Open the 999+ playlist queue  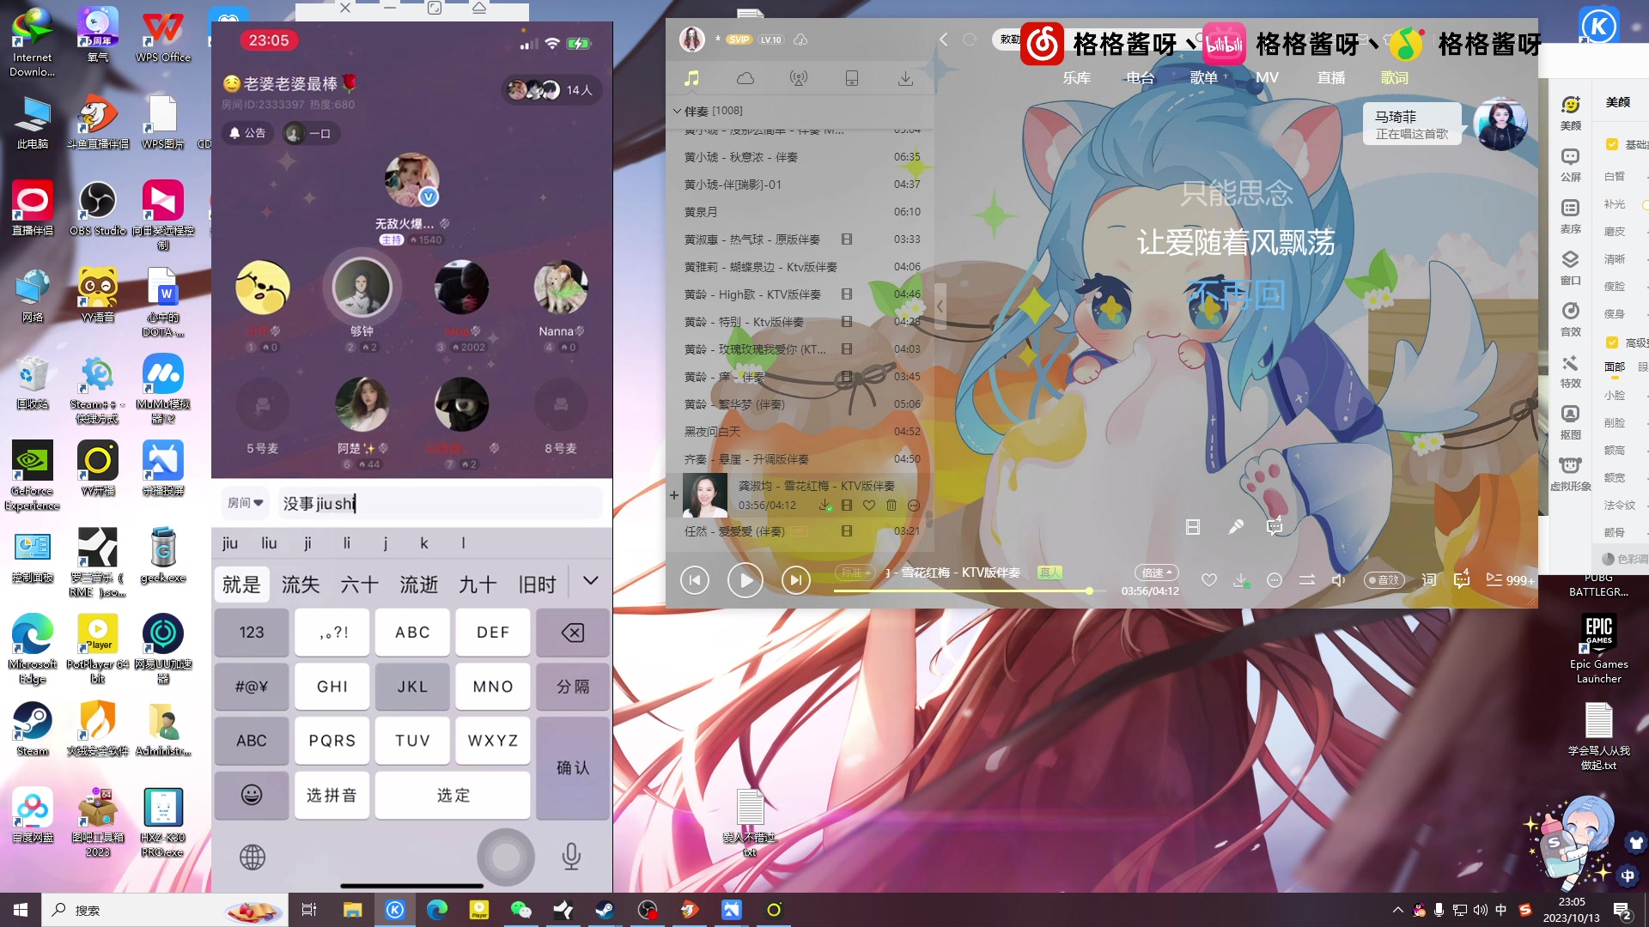click(1509, 580)
